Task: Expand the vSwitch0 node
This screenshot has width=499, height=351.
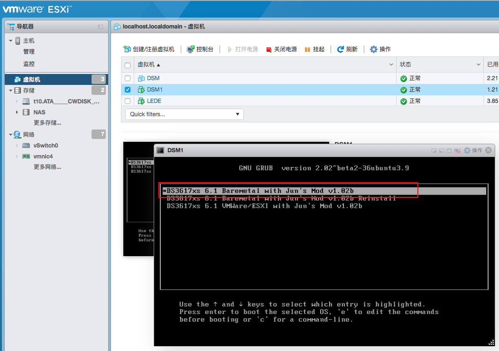Action: click(x=17, y=146)
